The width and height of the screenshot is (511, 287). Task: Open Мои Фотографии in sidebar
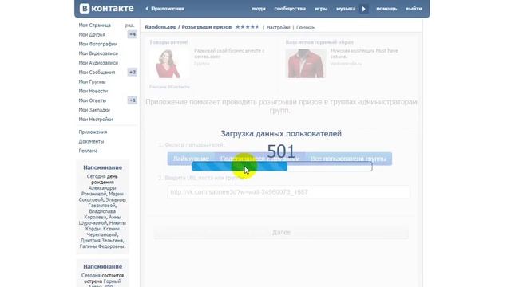[97, 44]
